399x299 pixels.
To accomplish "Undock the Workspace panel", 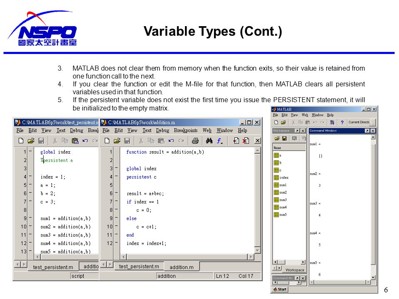I will (297, 131).
